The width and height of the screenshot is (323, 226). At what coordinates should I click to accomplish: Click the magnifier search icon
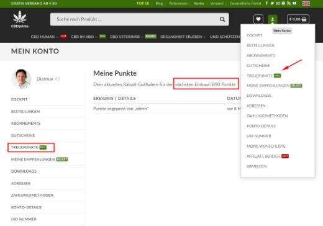pos(222,19)
